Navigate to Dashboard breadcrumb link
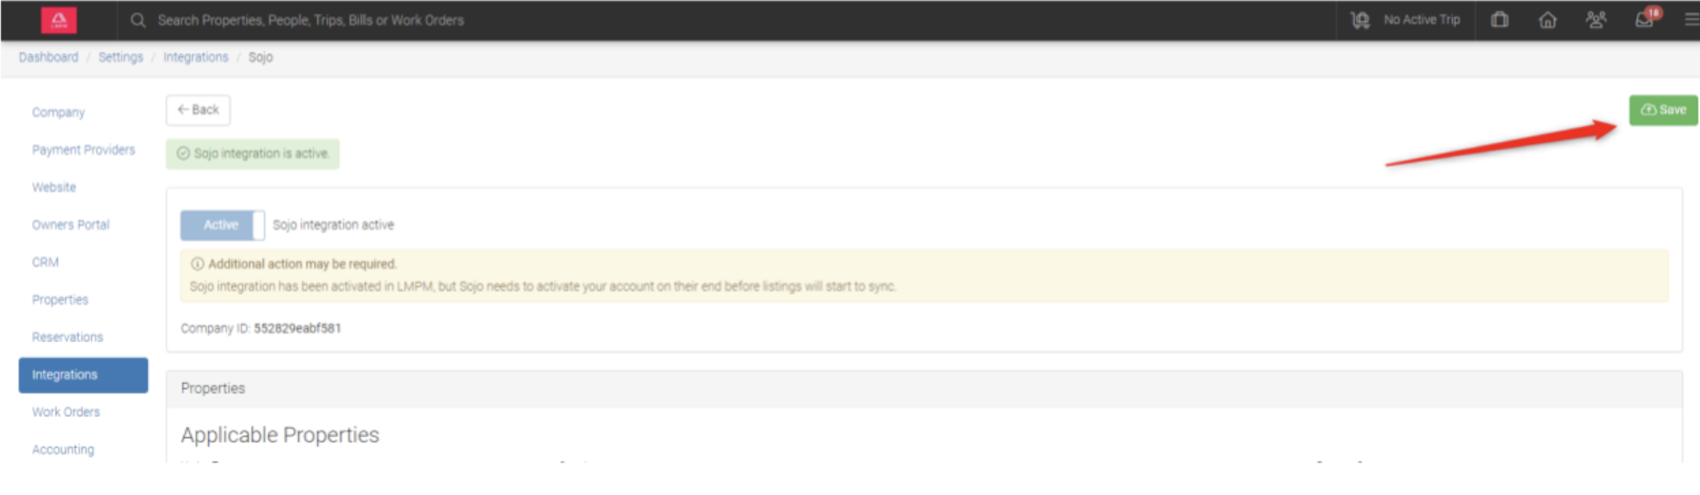Image resolution: width=1700 pixels, height=495 pixels. [x=48, y=57]
